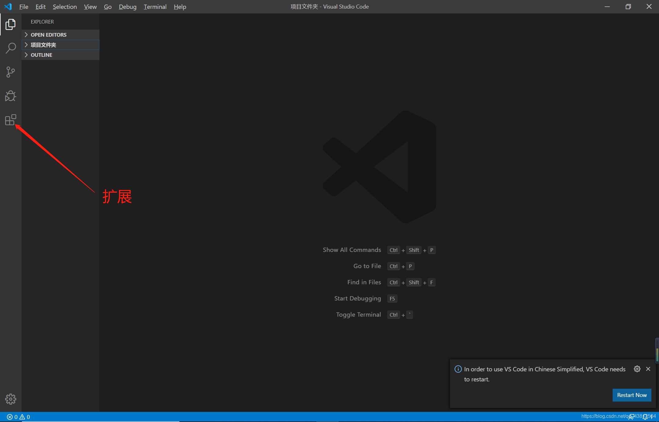Expand the OPEN EDITORS section

[x=60, y=35]
